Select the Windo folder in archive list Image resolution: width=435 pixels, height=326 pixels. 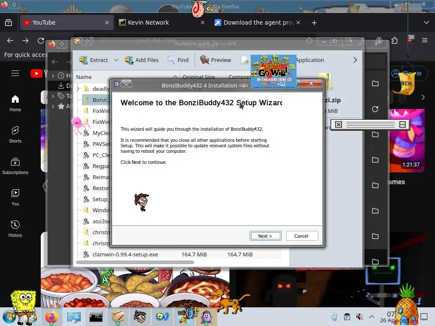click(96, 210)
